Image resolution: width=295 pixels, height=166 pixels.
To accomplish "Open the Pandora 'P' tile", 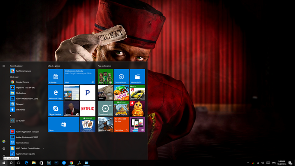I will pyautogui.click(x=88, y=93).
